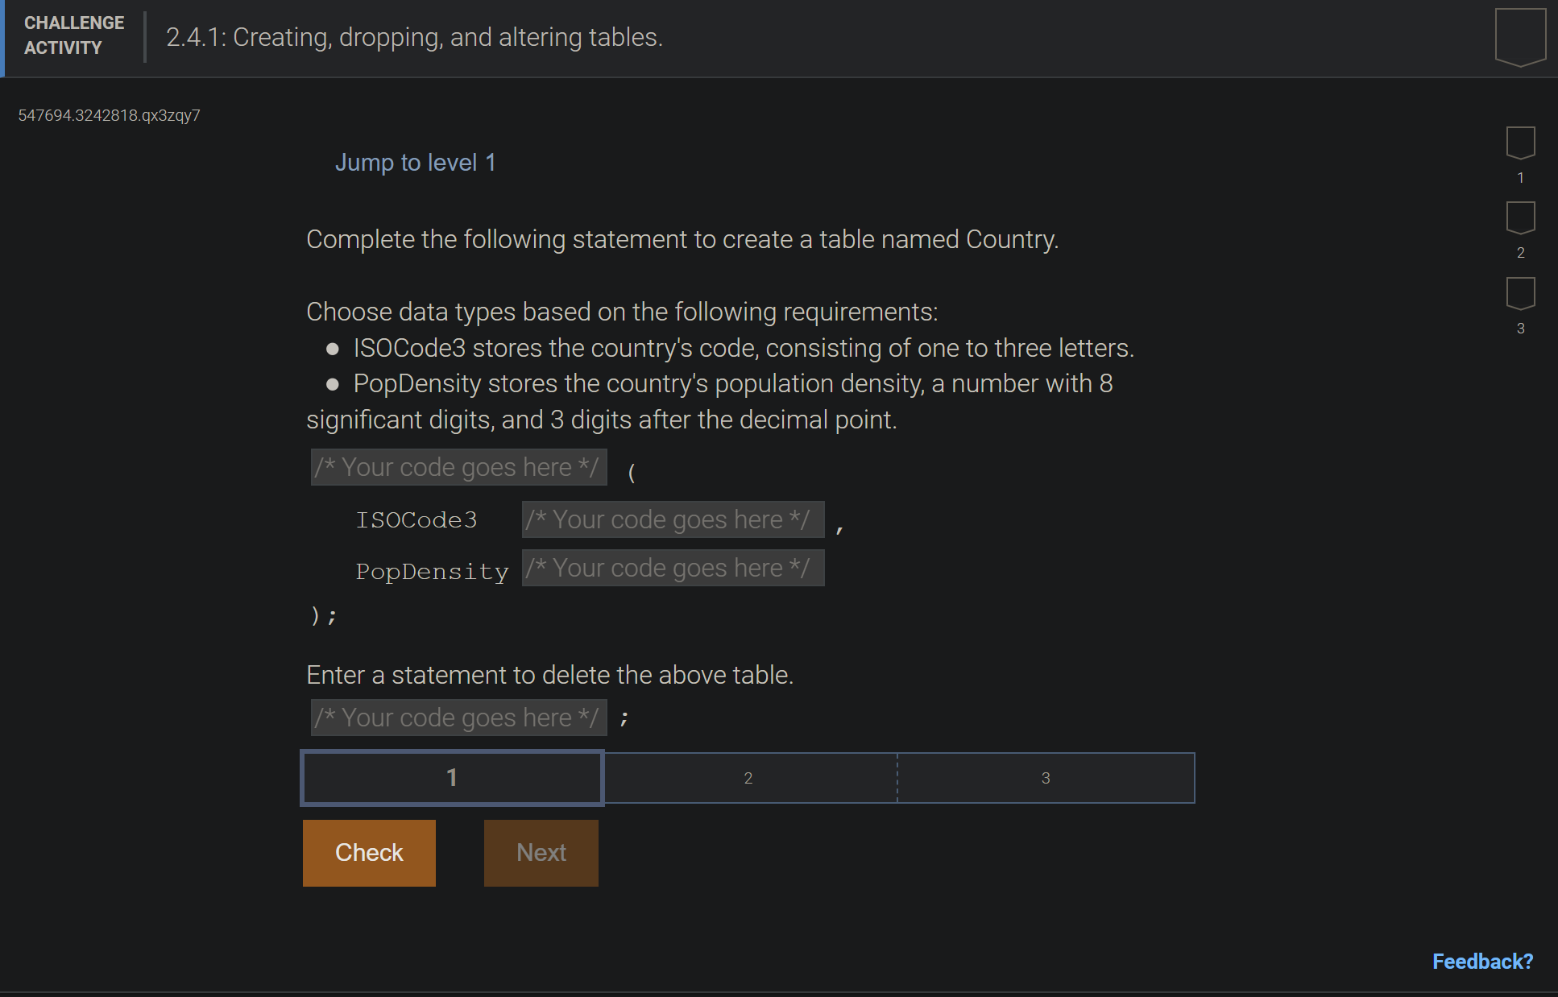
Task: Select progress segment 1
Action: tap(451, 777)
